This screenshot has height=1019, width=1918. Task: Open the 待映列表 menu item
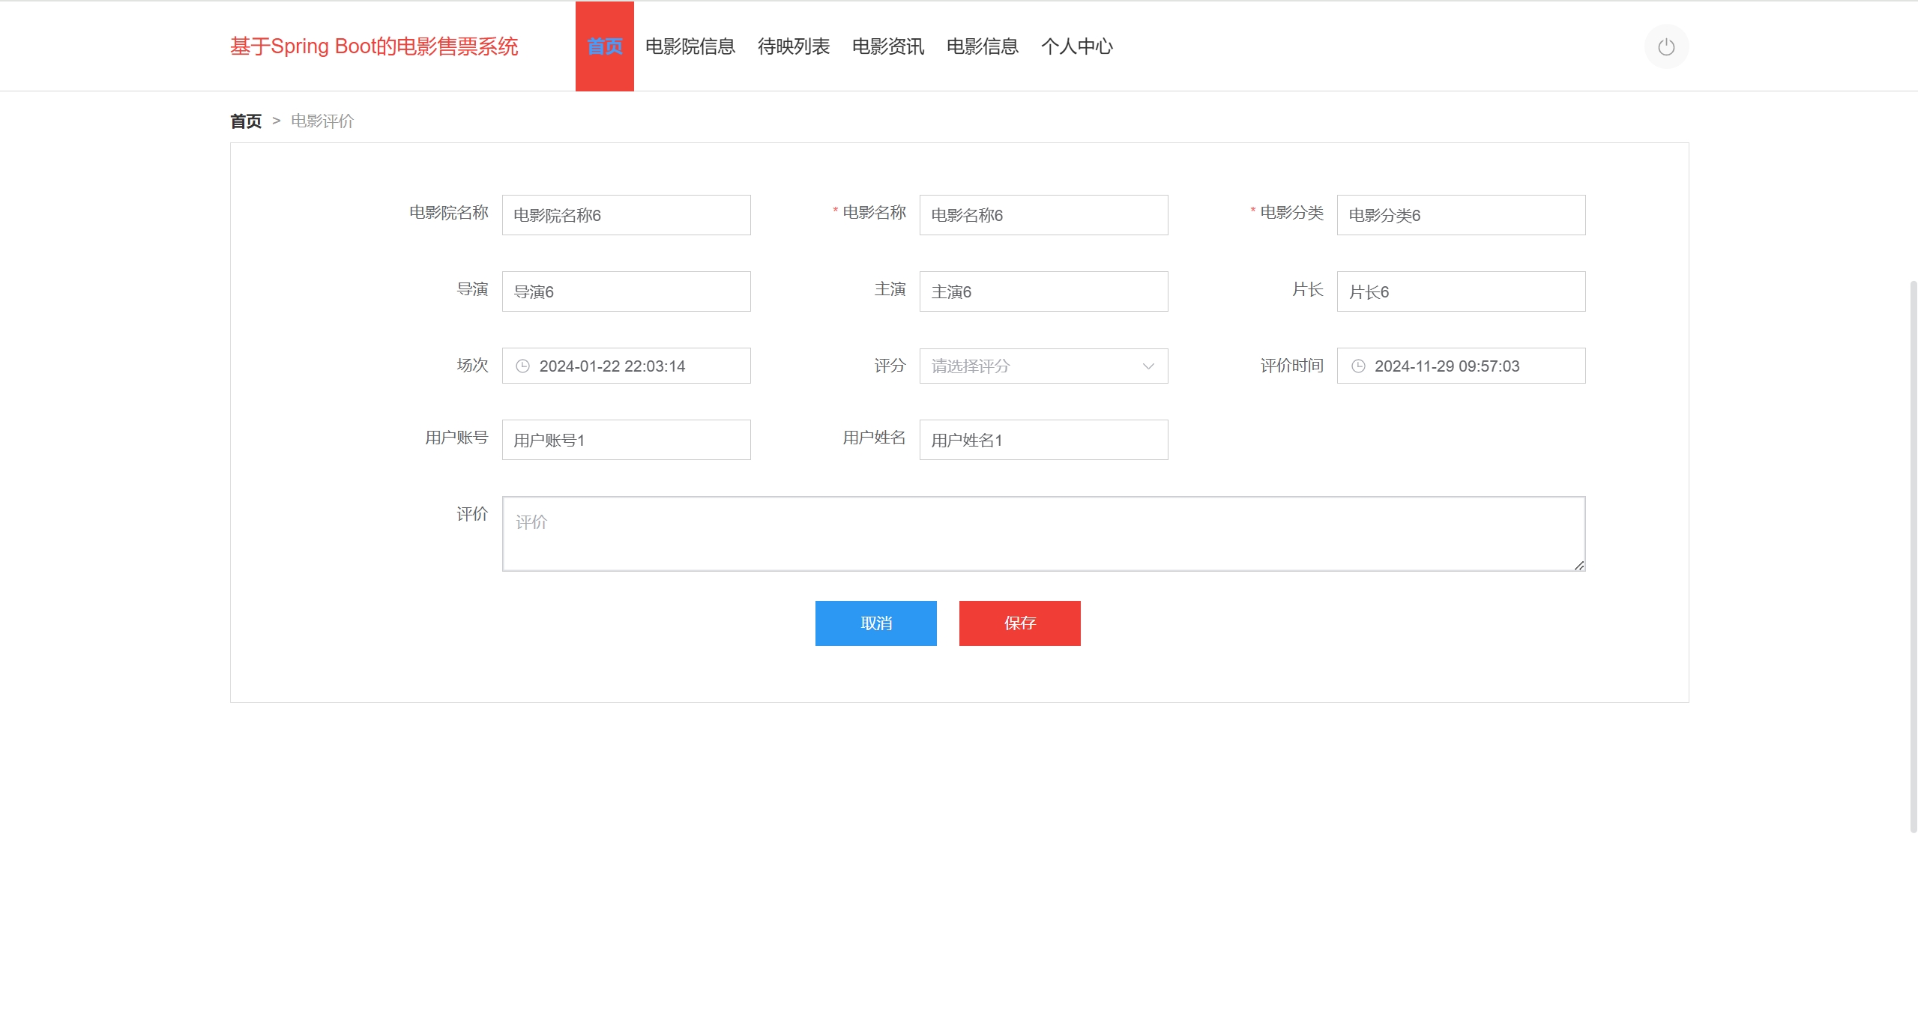794,46
